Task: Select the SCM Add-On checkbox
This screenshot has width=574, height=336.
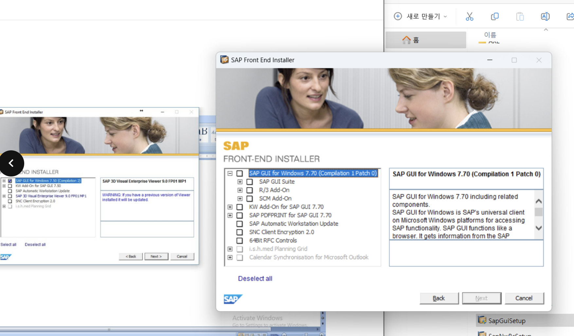Action: [x=250, y=198]
